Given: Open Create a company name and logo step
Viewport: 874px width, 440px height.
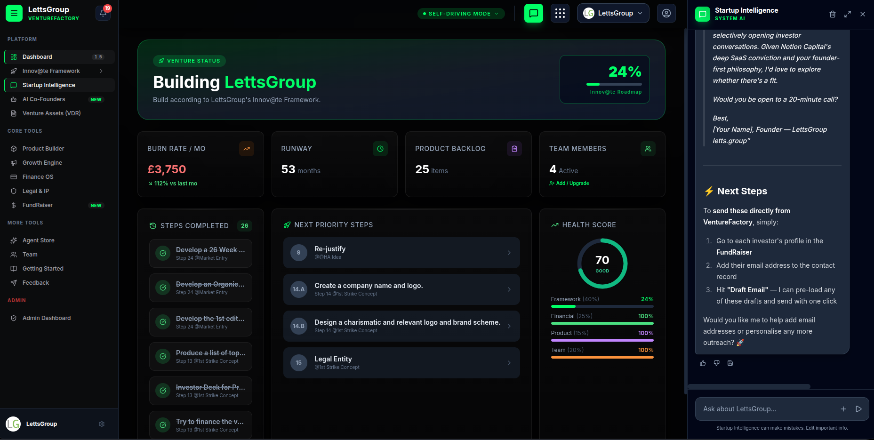Looking at the screenshot, I should pyautogui.click(x=401, y=289).
